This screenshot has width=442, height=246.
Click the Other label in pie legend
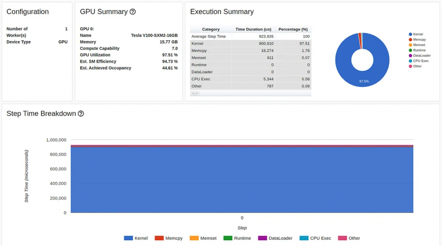pos(417,66)
